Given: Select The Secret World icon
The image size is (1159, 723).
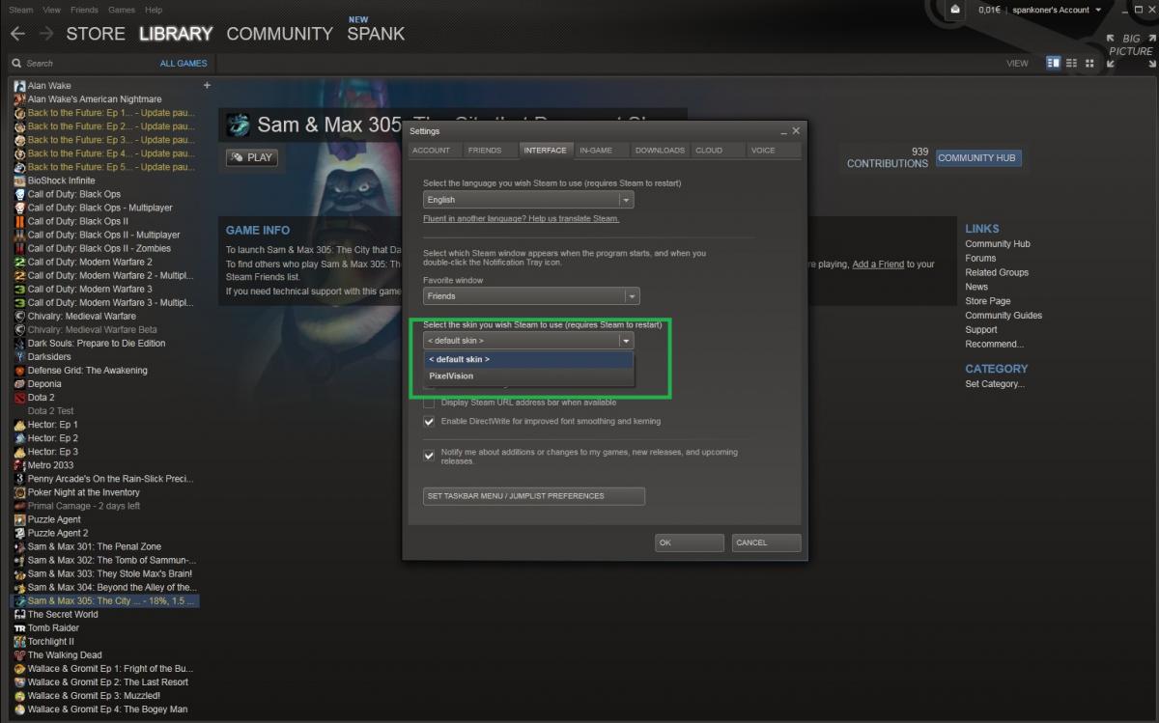Looking at the screenshot, I should coord(19,614).
